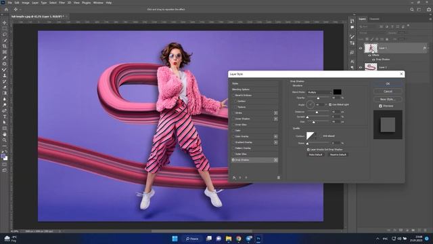Image resolution: width=433 pixels, height=244 pixels.
Task: Add another Drop Shadow with plus icon
Action: [x=275, y=160]
